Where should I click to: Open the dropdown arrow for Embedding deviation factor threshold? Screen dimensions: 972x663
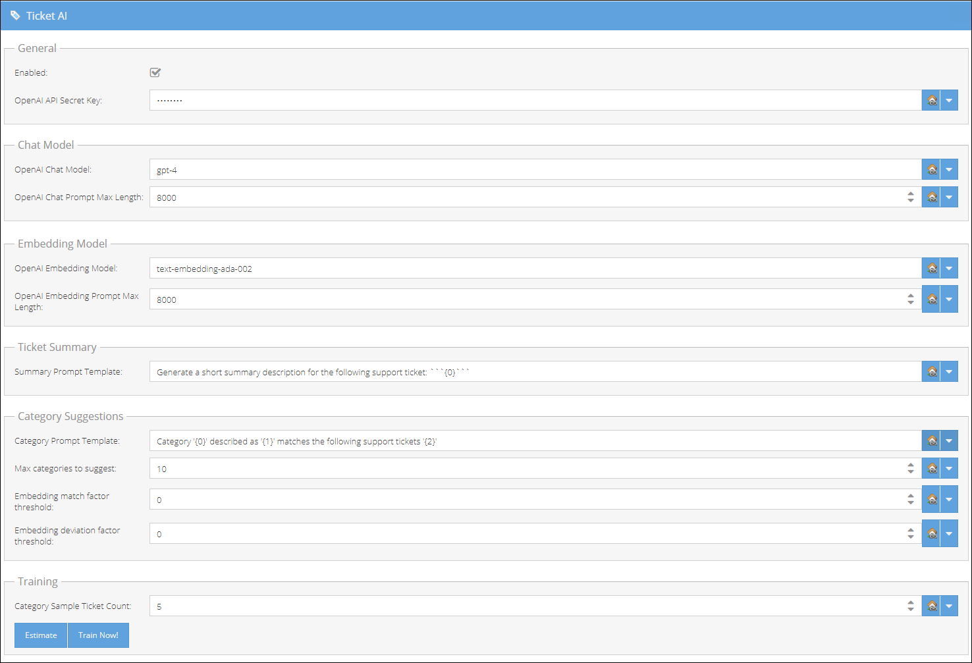point(949,533)
